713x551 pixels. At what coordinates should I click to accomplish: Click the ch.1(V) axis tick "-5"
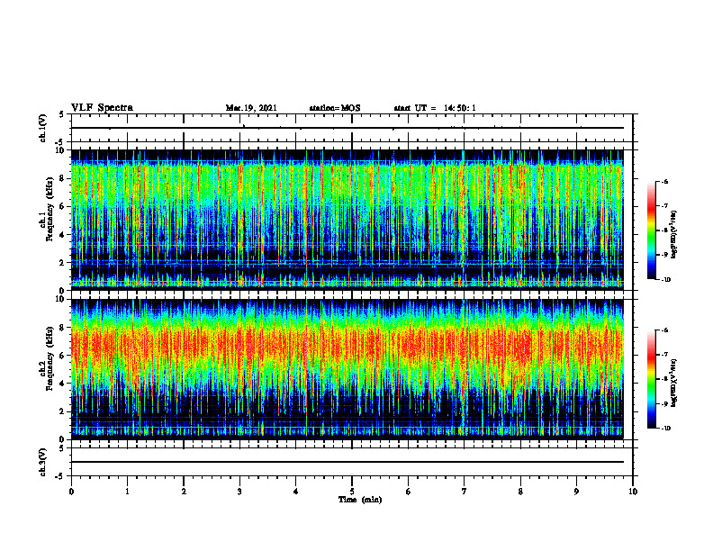[60, 143]
